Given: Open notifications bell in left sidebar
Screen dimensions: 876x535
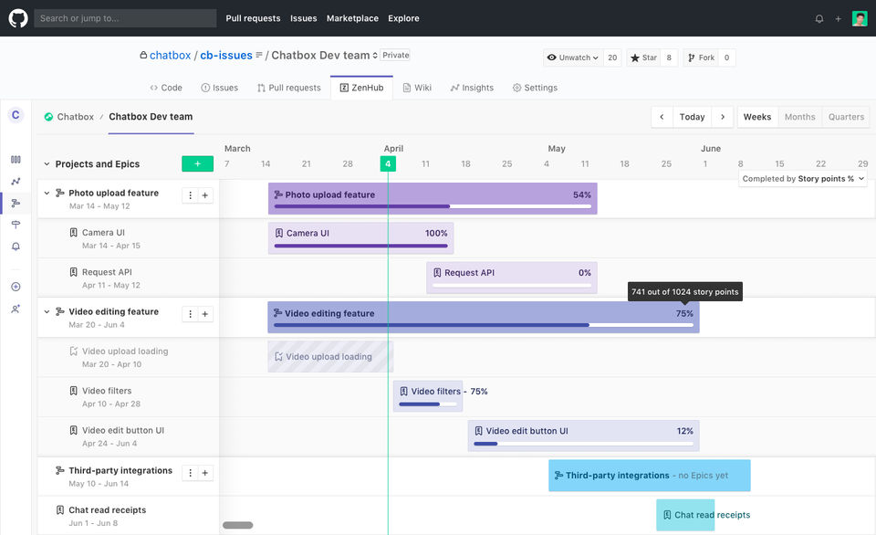Looking at the screenshot, I should (x=16, y=247).
